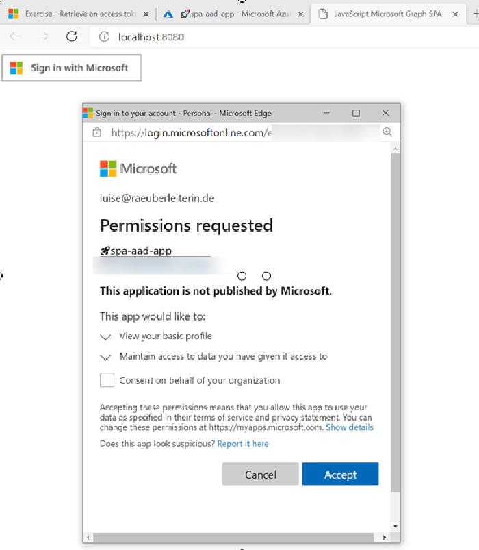Close the spa-aad-app Azure tab
The height and width of the screenshot is (550, 479).
click(x=300, y=14)
